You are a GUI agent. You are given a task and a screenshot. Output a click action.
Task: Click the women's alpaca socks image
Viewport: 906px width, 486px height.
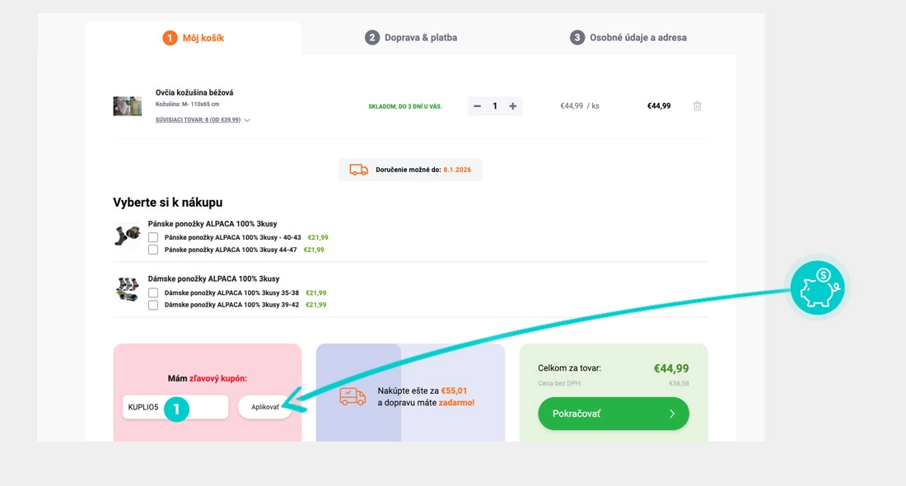(127, 290)
